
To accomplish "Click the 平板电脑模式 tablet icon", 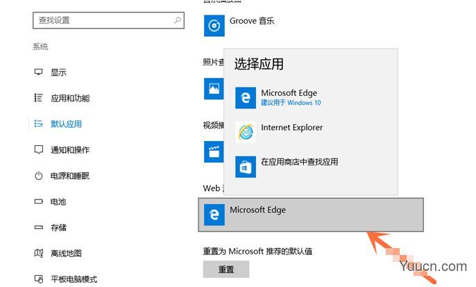I will click(39, 279).
